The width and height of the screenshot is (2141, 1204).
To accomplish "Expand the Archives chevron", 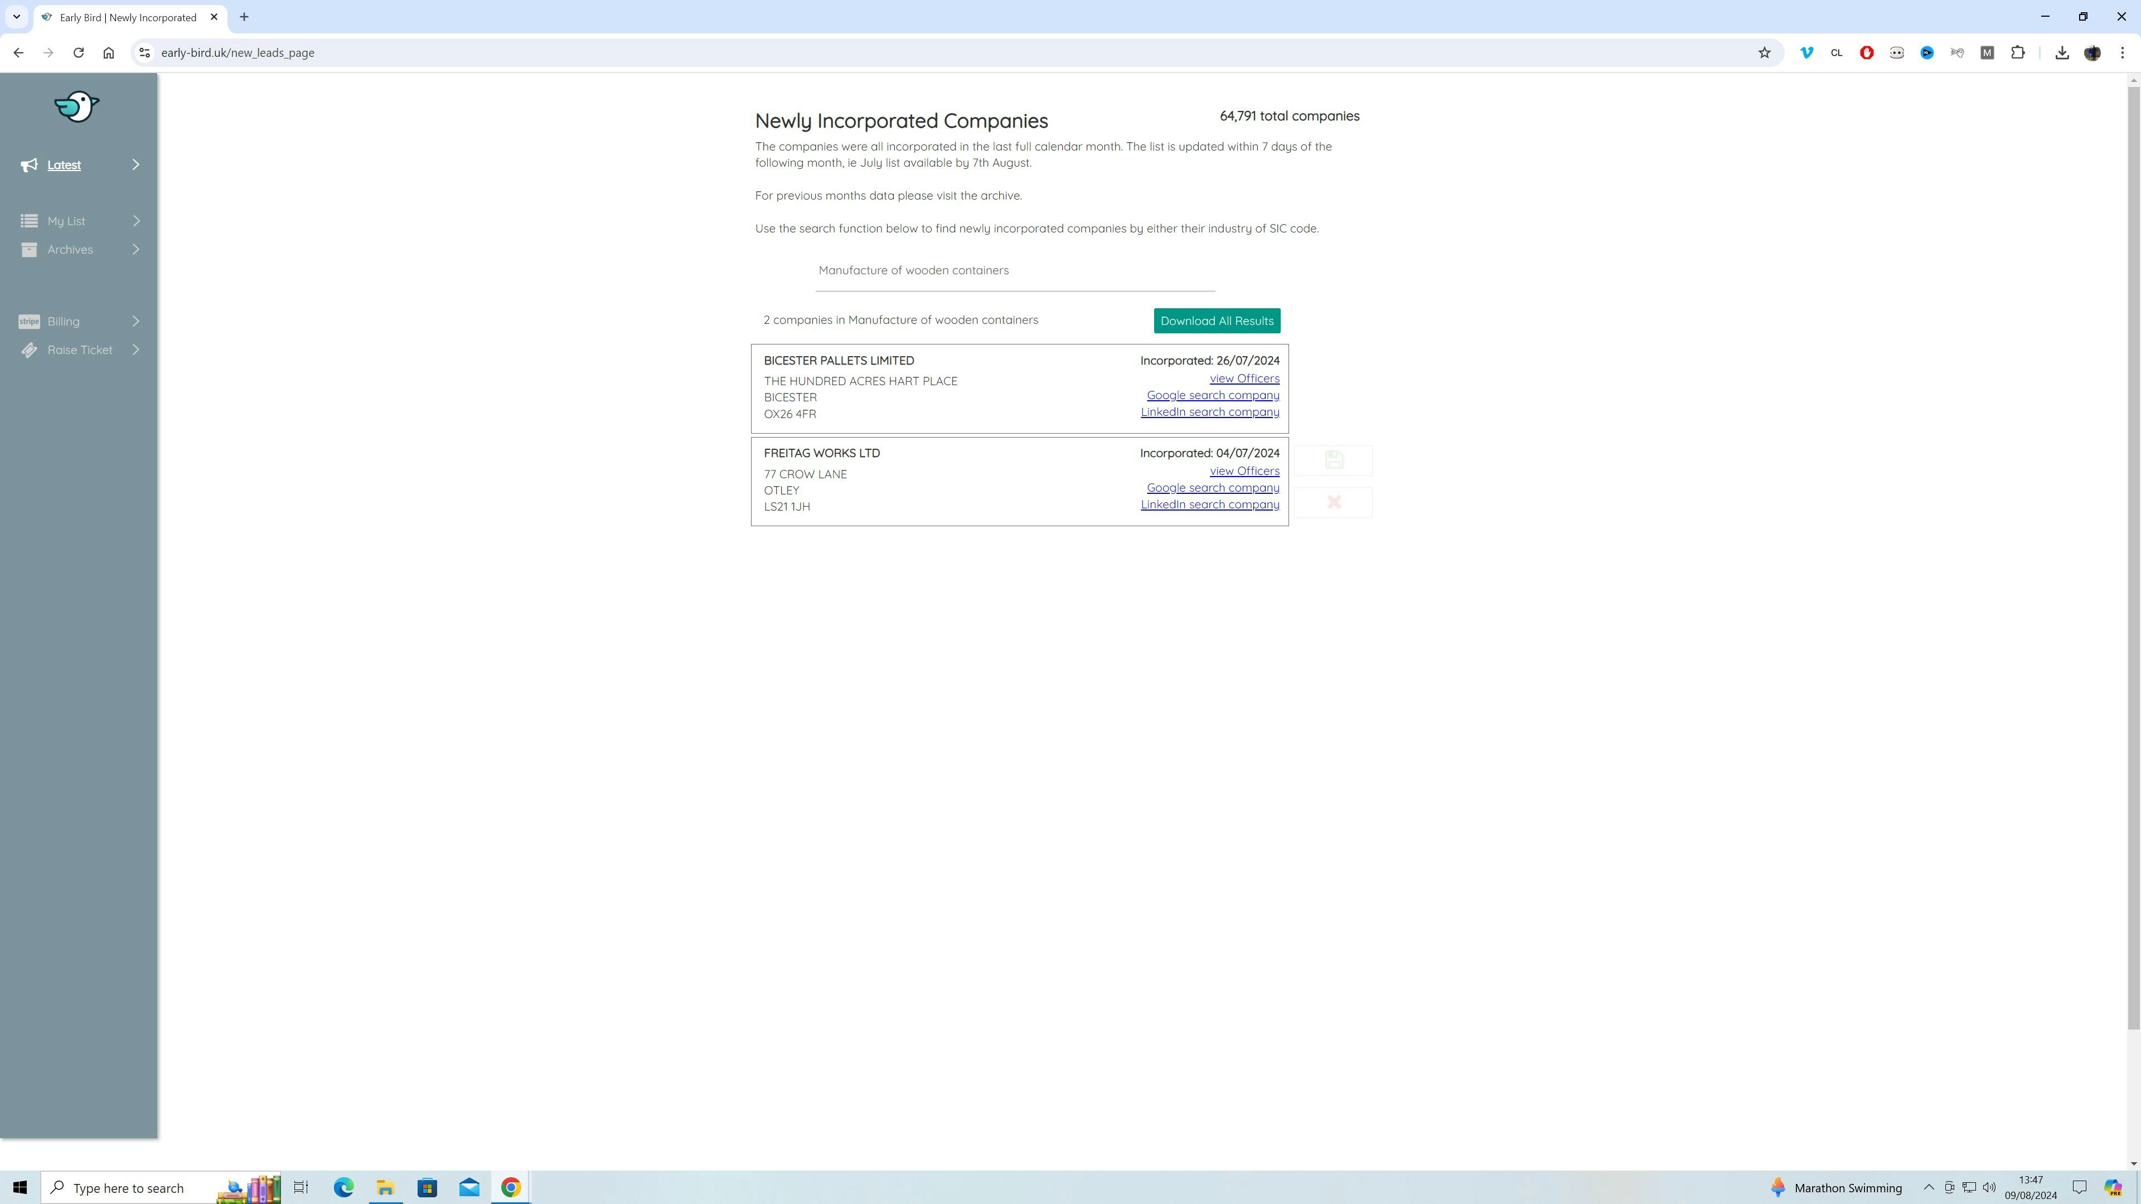I will pyautogui.click(x=136, y=249).
